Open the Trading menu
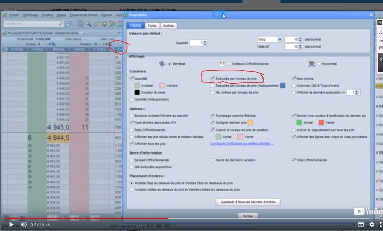Image resolution: width=383 pixels, height=231 pixels. pyautogui.click(x=47, y=15)
